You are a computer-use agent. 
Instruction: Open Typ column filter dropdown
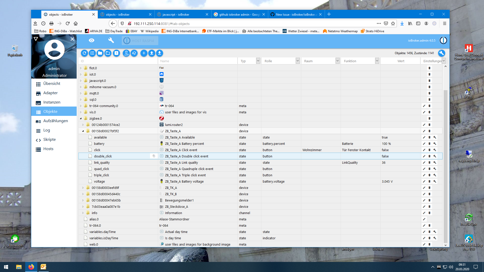(x=258, y=61)
